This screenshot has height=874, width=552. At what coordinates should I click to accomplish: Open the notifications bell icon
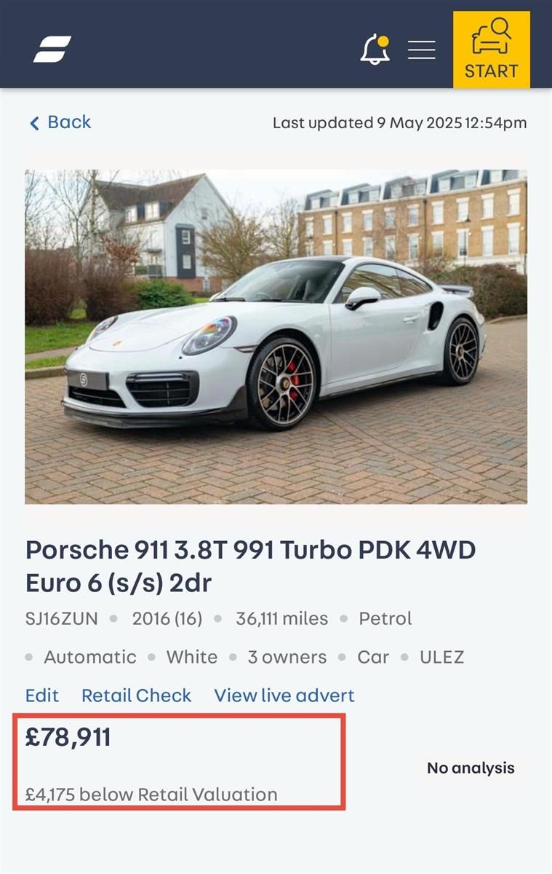pyautogui.click(x=375, y=49)
